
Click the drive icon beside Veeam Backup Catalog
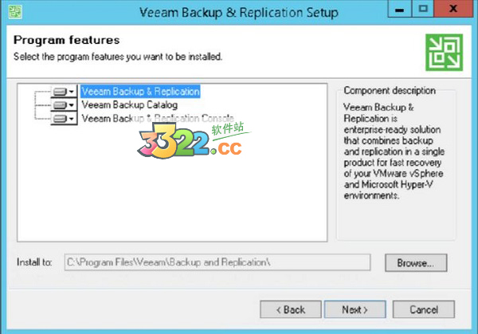coord(60,104)
